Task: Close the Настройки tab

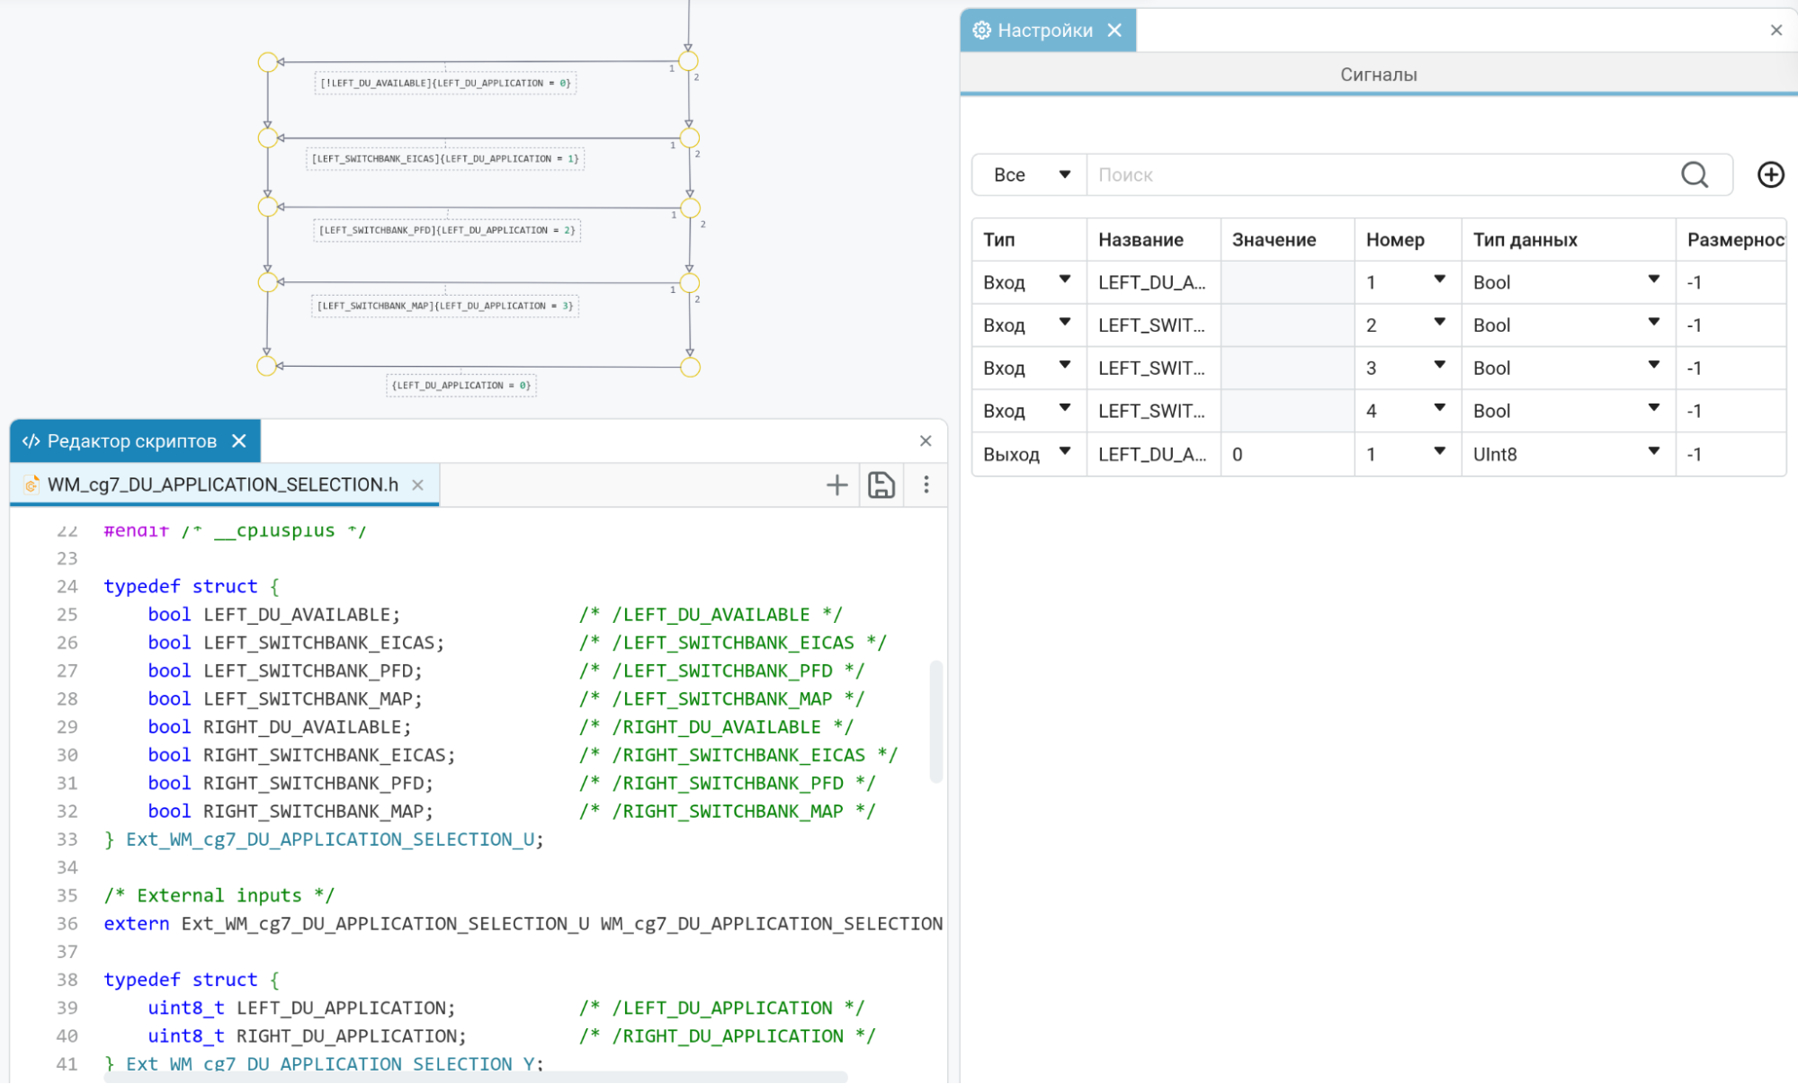Action: point(1114,31)
